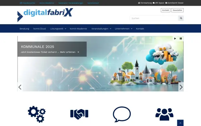Click the speech bubble icon

[122, 114]
